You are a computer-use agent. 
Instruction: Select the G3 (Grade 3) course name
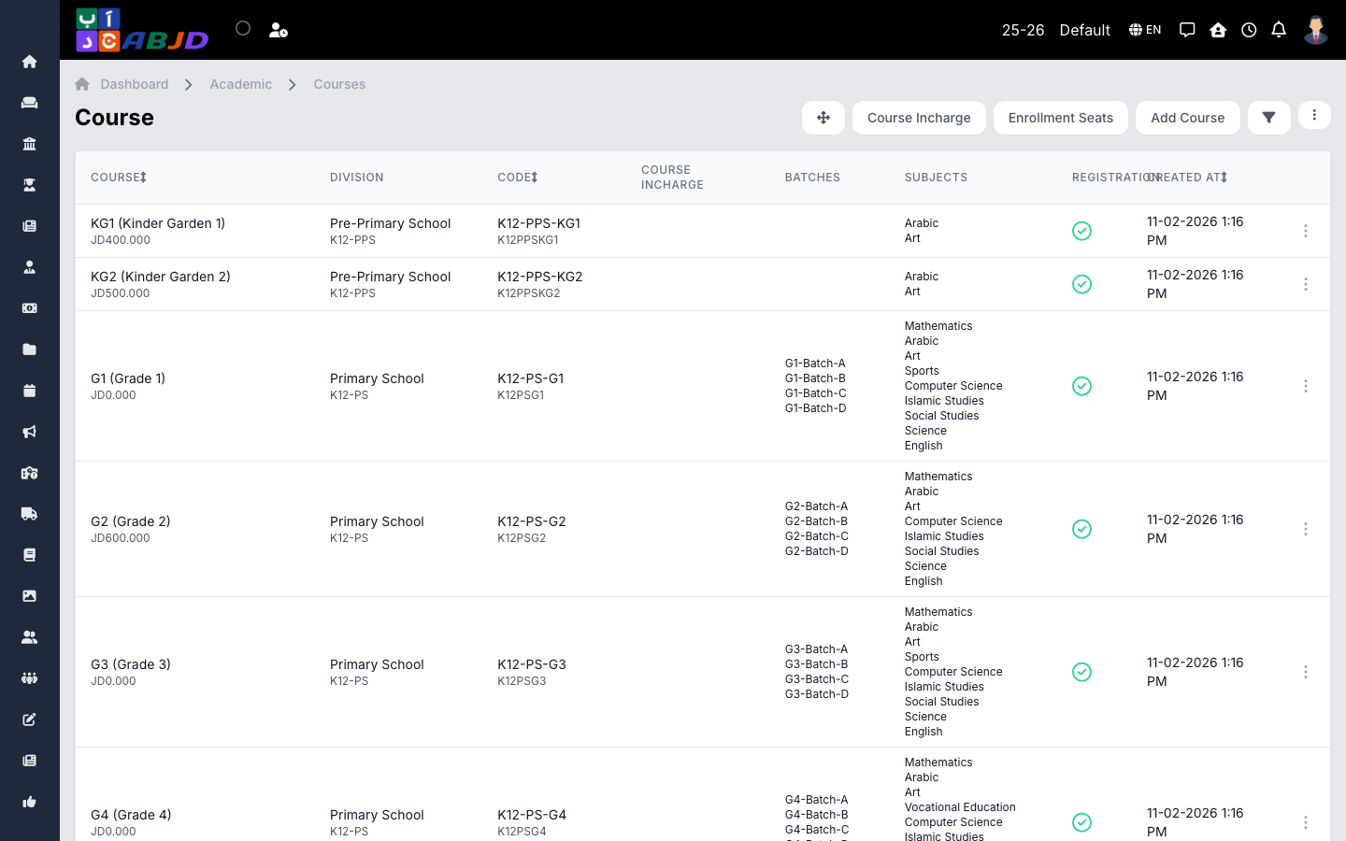pos(131,664)
